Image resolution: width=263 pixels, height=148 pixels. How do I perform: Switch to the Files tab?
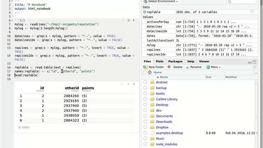[x=147, y=61]
